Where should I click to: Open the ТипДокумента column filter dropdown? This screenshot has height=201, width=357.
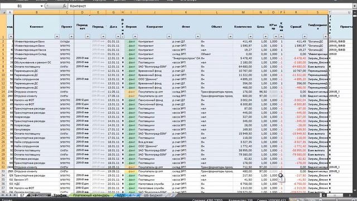pos(326,36)
